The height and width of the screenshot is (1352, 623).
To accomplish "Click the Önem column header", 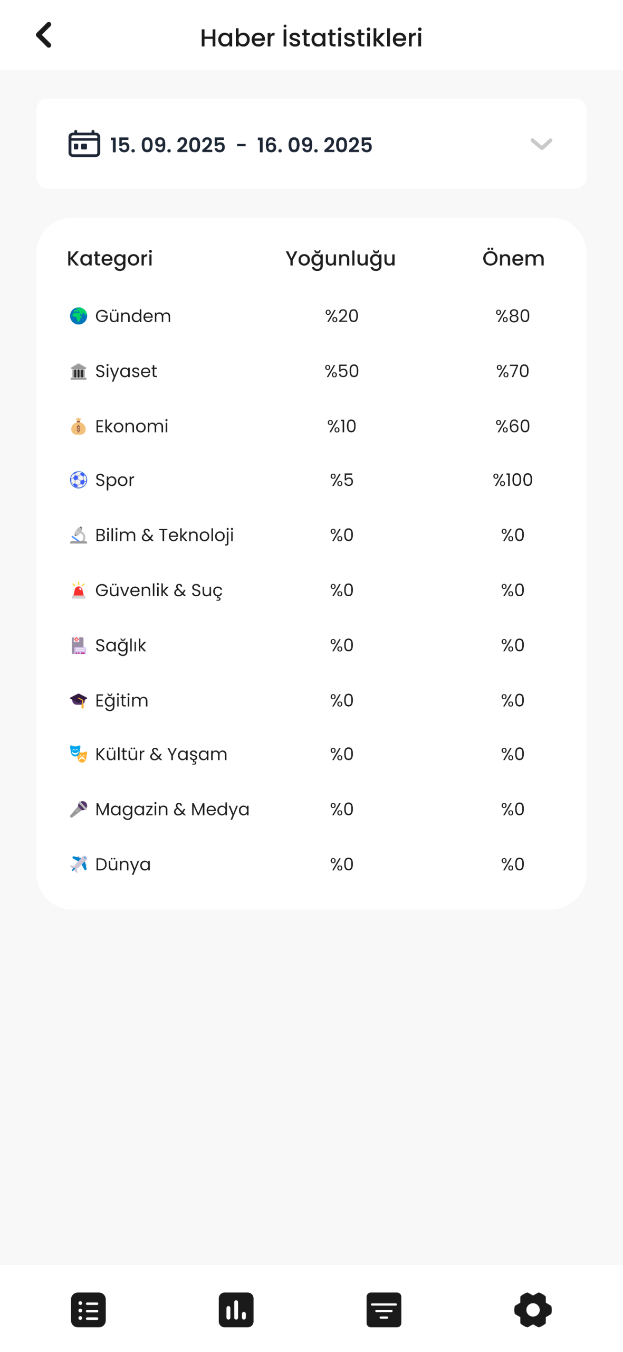I will tap(513, 258).
